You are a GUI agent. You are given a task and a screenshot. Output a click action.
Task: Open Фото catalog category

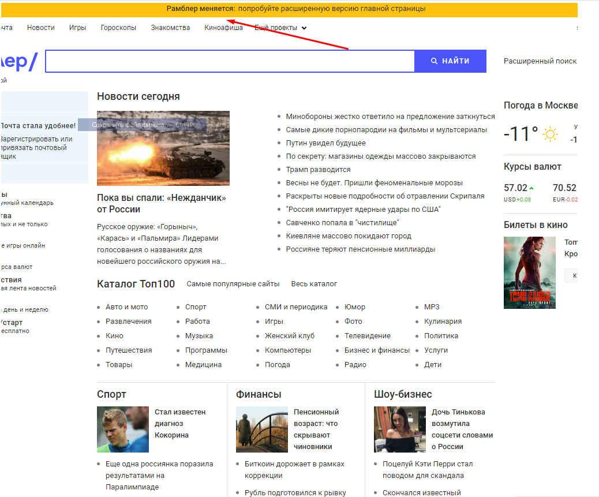353,322
